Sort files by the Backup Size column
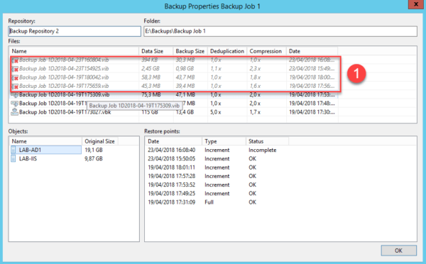 pos(190,51)
